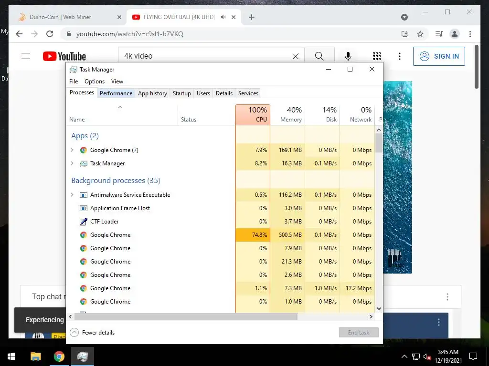
Task: Toggle sort direction via Name column arrow
Action: pyautogui.click(x=120, y=107)
